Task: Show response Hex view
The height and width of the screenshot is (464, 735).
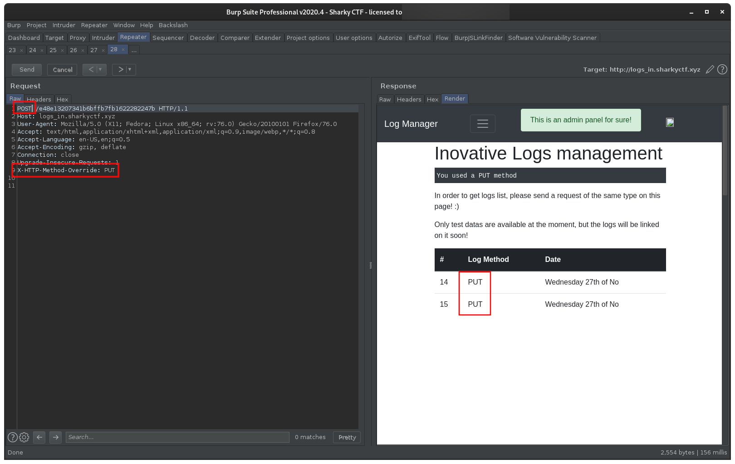Action: [433, 100]
